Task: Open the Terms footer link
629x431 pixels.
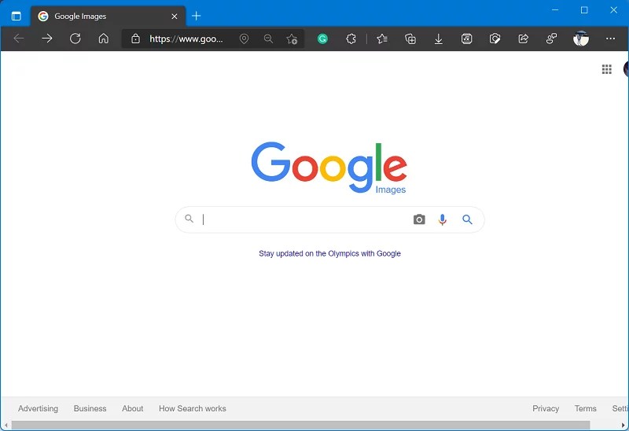Action: point(585,408)
